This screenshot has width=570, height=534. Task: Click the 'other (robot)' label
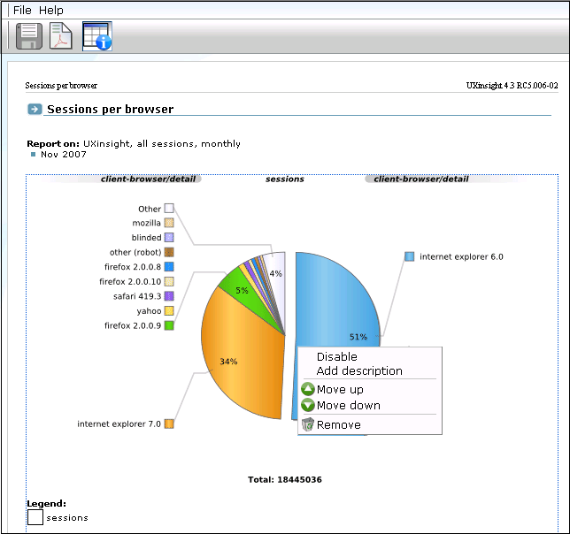(135, 252)
